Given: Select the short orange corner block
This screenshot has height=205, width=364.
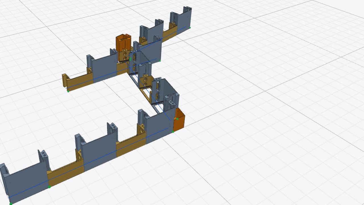Looking at the screenshot, I should [x=179, y=120].
